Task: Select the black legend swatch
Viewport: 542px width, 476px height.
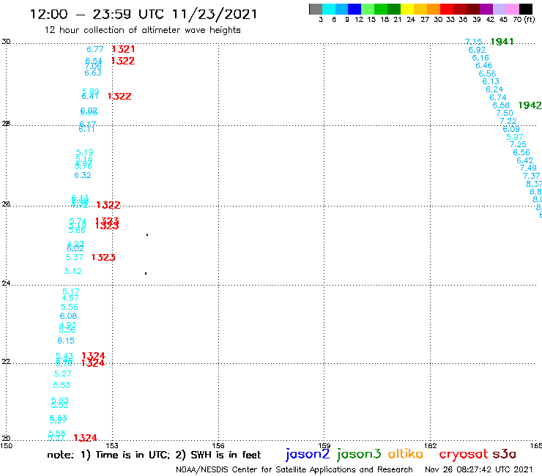Action: 526,9
